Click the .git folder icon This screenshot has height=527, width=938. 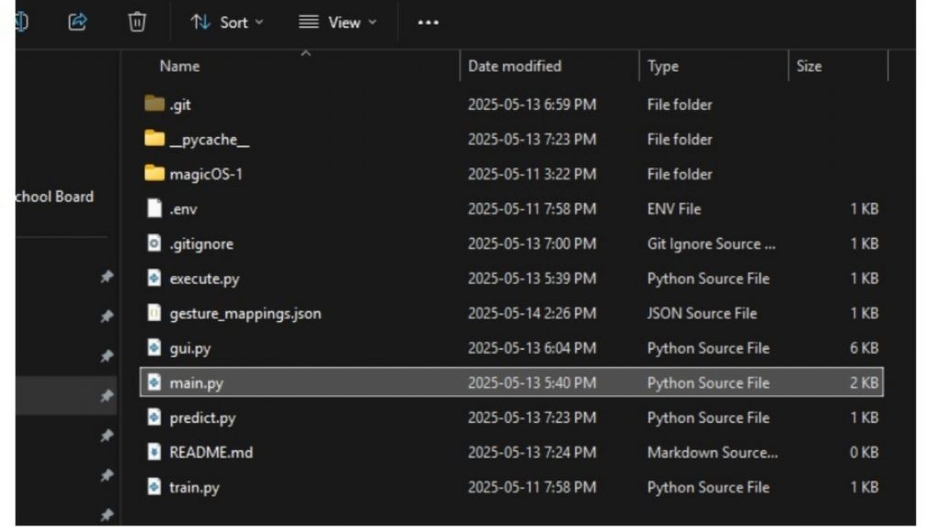pos(152,103)
